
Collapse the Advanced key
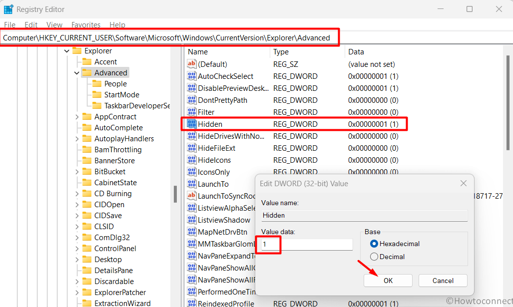pos(76,73)
